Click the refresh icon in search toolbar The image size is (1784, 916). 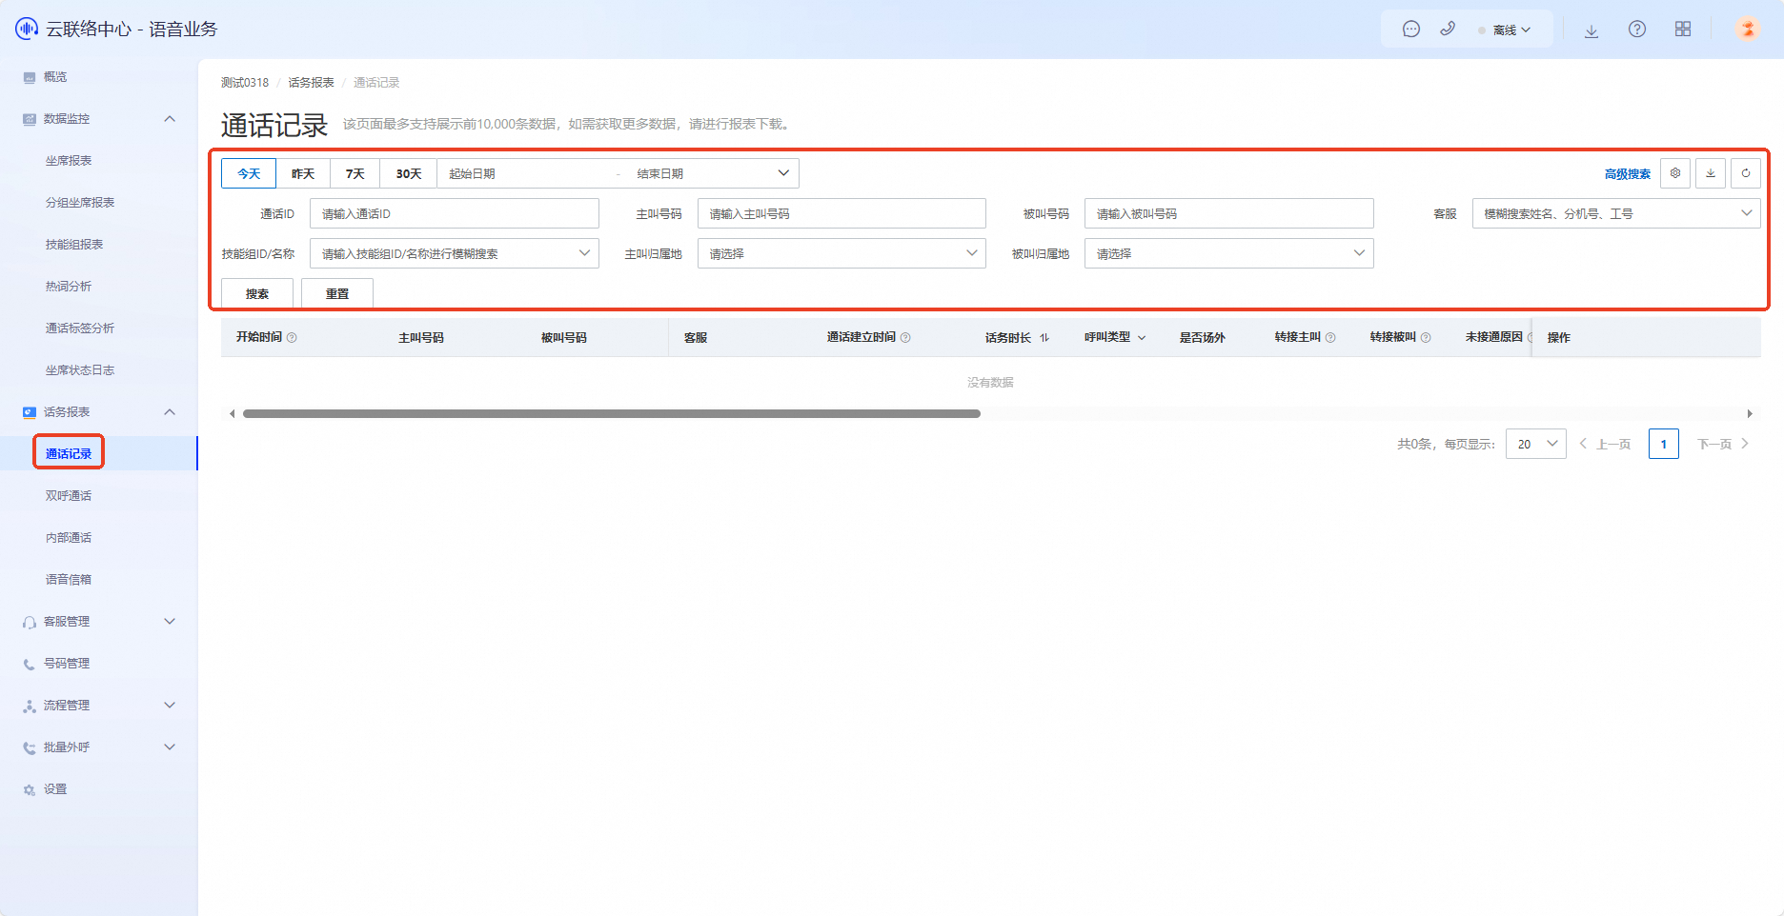coord(1746,173)
